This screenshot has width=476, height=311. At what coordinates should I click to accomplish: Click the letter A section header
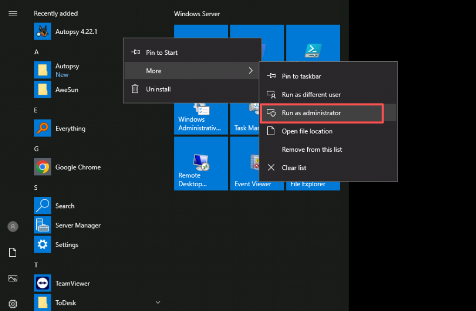click(36, 52)
